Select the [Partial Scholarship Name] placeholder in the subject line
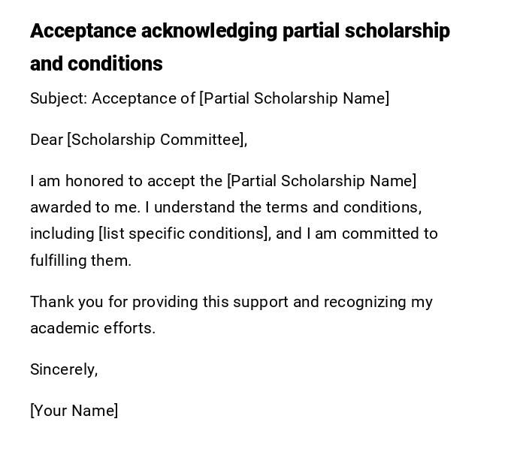This screenshot has width=526, height=458. [x=294, y=98]
